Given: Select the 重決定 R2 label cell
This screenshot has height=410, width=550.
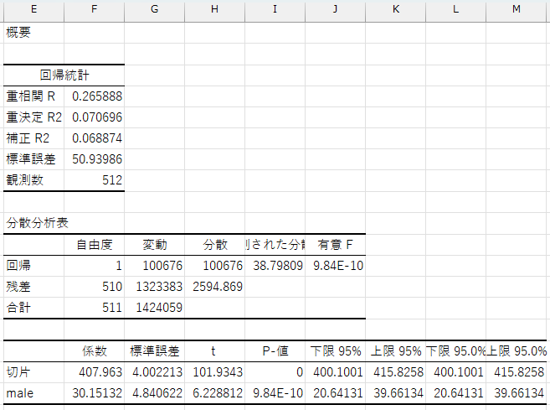Looking at the screenshot, I should tap(33, 117).
